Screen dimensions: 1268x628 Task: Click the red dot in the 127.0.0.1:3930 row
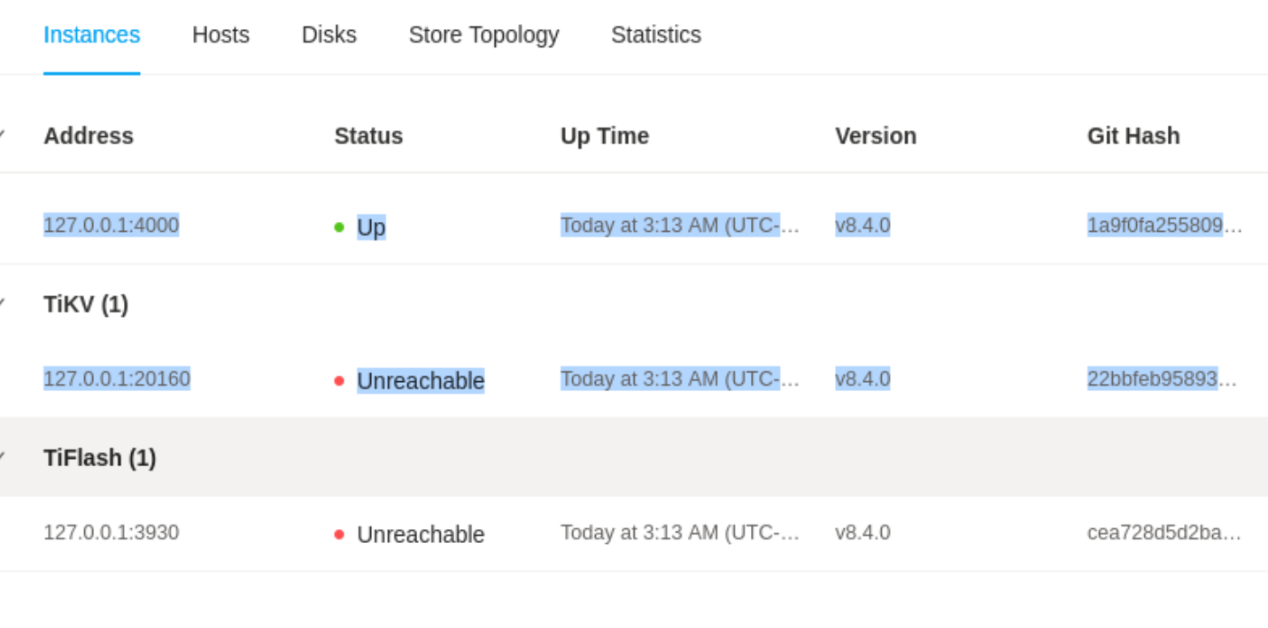tap(339, 534)
